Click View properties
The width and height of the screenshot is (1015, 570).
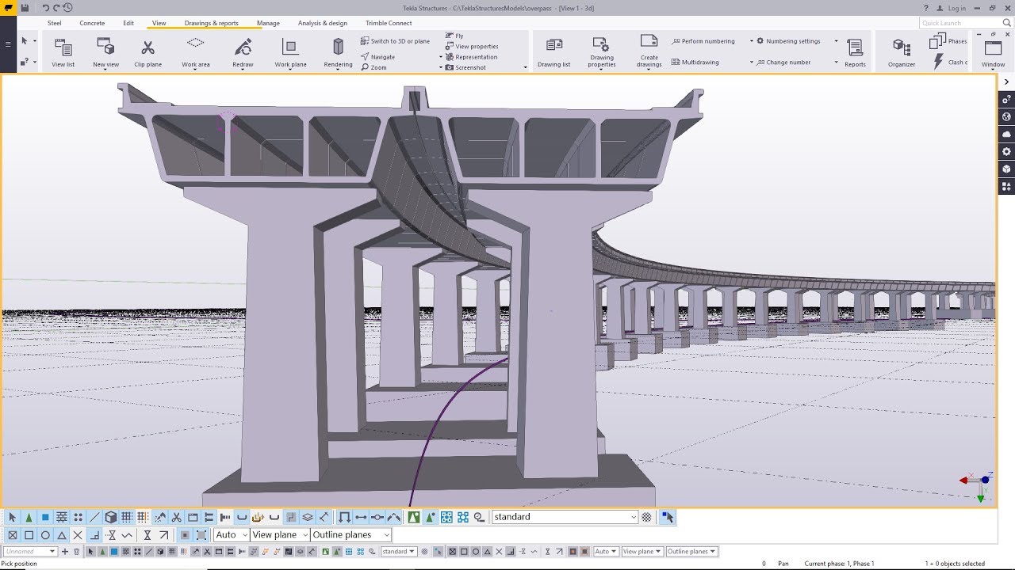(x=471, y=47)
